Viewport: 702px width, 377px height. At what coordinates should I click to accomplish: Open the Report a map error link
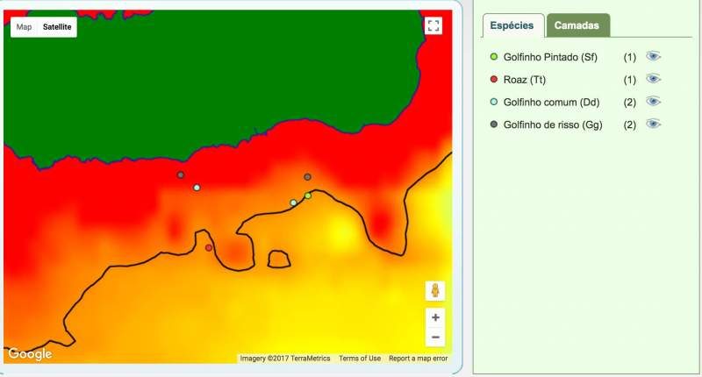point(418,359)
